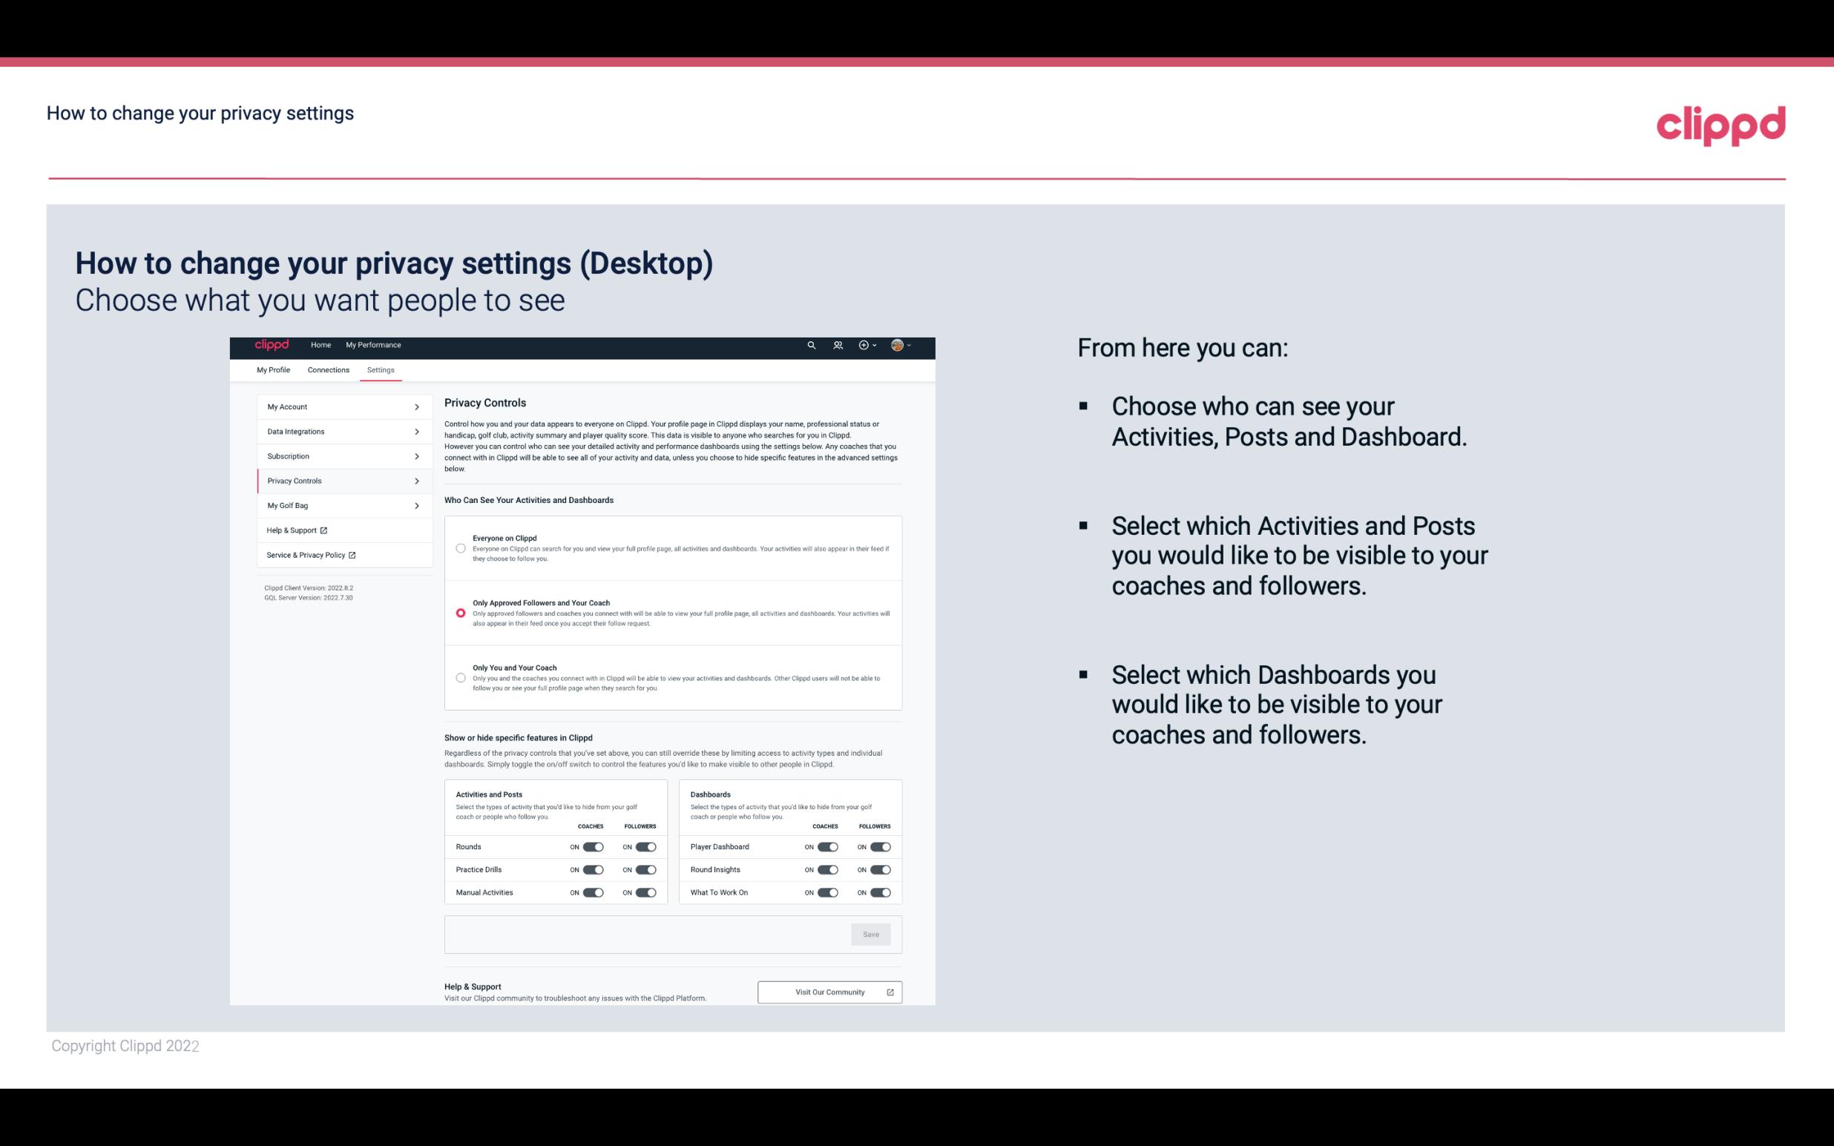The width and height of the screenshot is (1834, 1146).
Task: Switch to the Connections tab
Action: tap(327, 369)
